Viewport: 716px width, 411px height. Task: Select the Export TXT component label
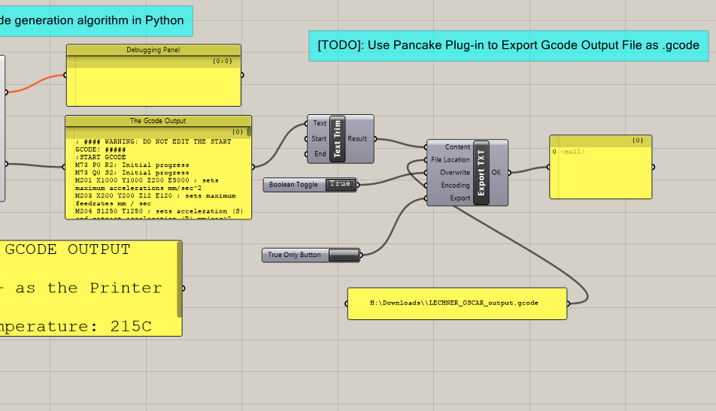481,172
